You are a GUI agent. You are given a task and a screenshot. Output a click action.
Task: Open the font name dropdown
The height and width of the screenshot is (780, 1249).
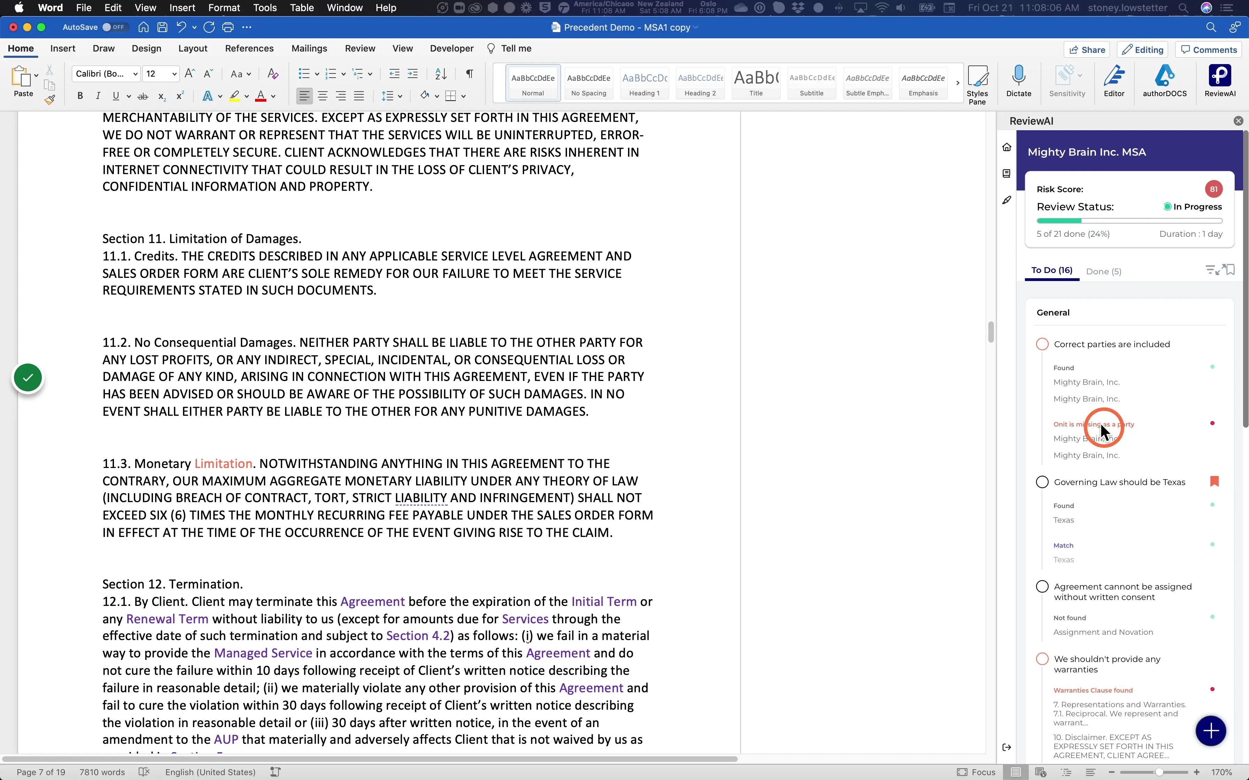click(x=135, y=74)
